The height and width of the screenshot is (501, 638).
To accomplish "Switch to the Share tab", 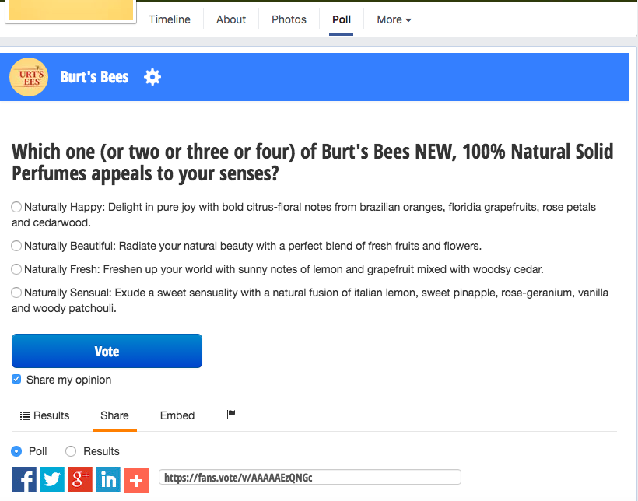I will point(114,415).
